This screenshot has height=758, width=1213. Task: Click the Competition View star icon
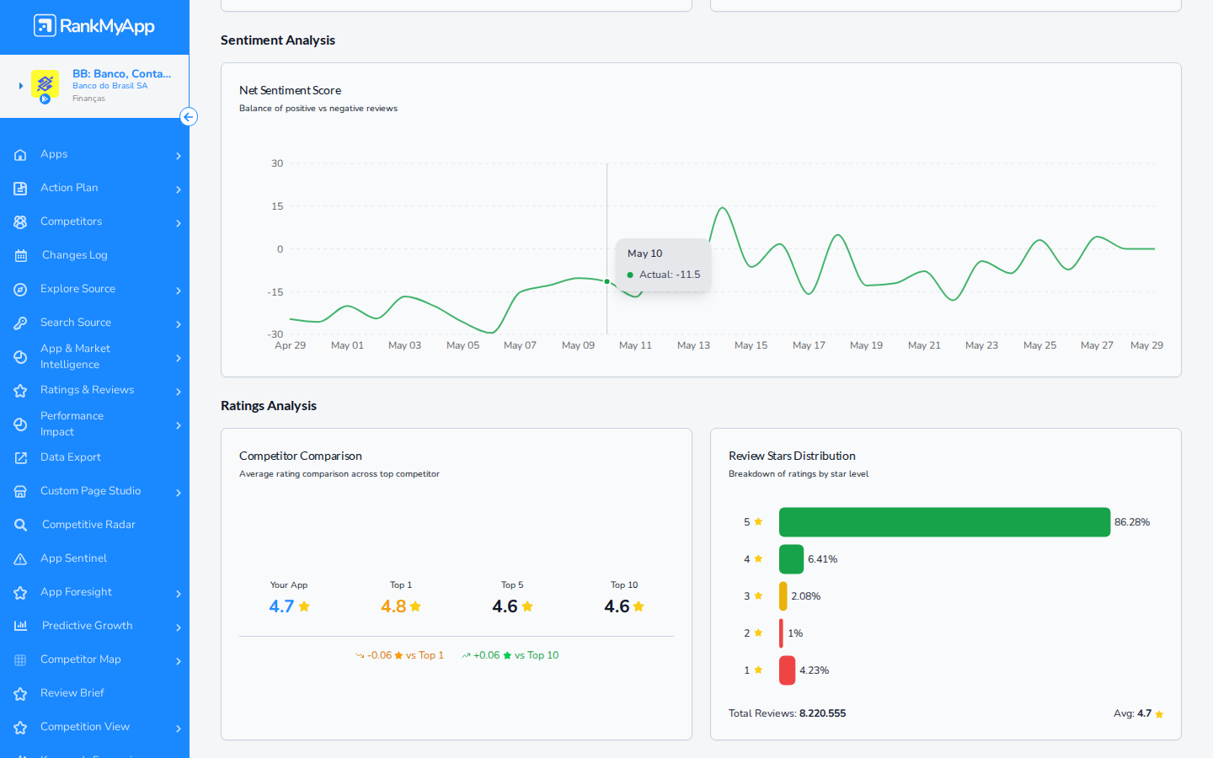coord(20,728)
